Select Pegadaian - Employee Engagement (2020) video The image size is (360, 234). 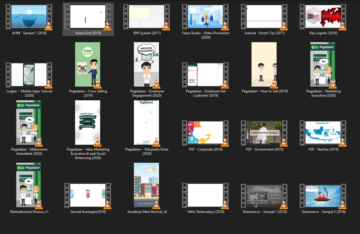[147, 64]
